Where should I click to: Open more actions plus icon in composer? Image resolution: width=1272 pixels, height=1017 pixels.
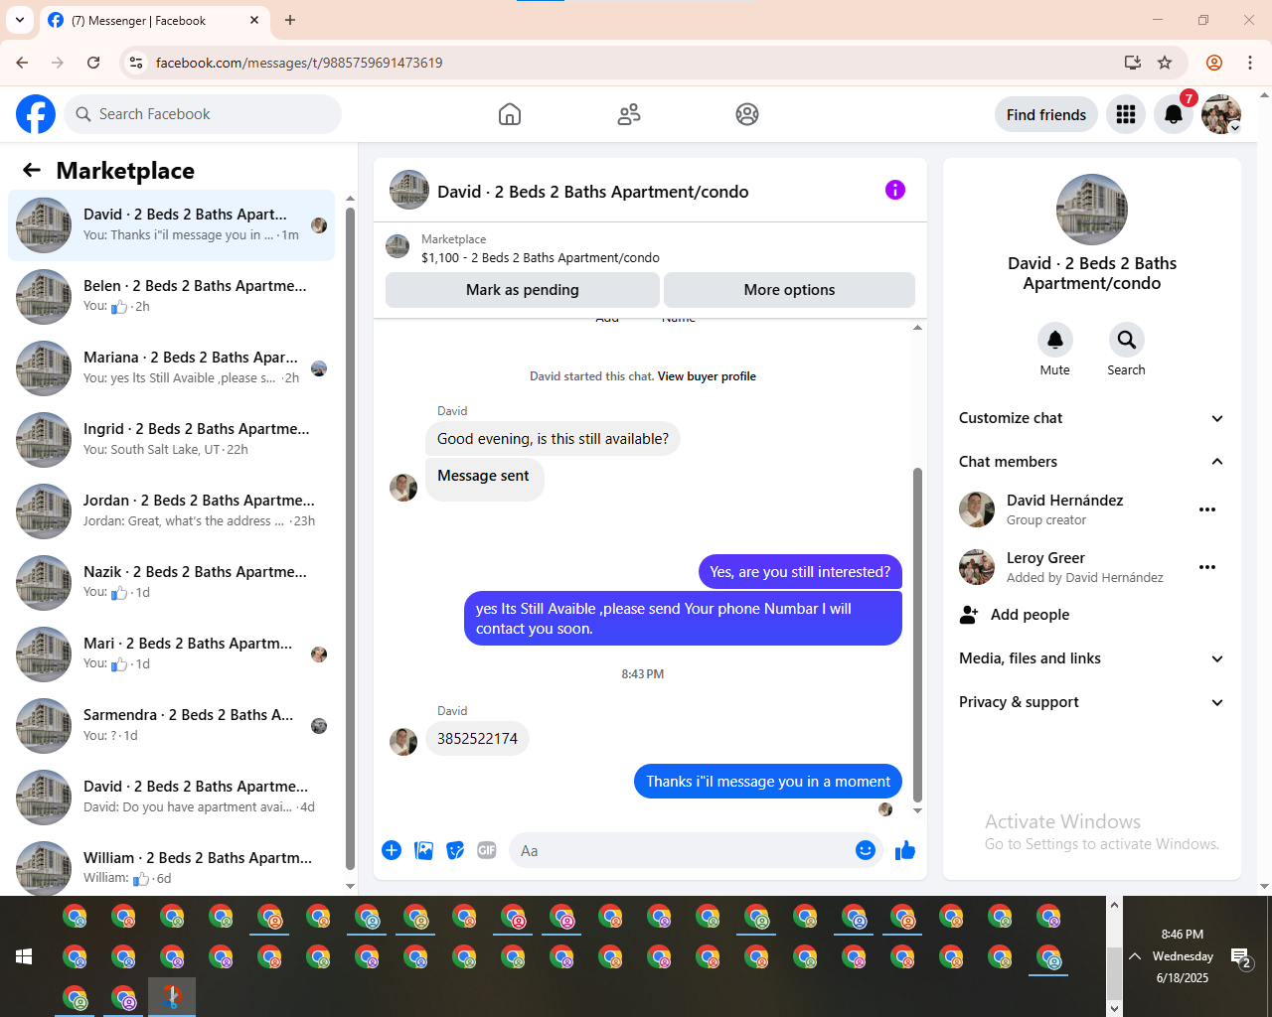tap(392, 850)
